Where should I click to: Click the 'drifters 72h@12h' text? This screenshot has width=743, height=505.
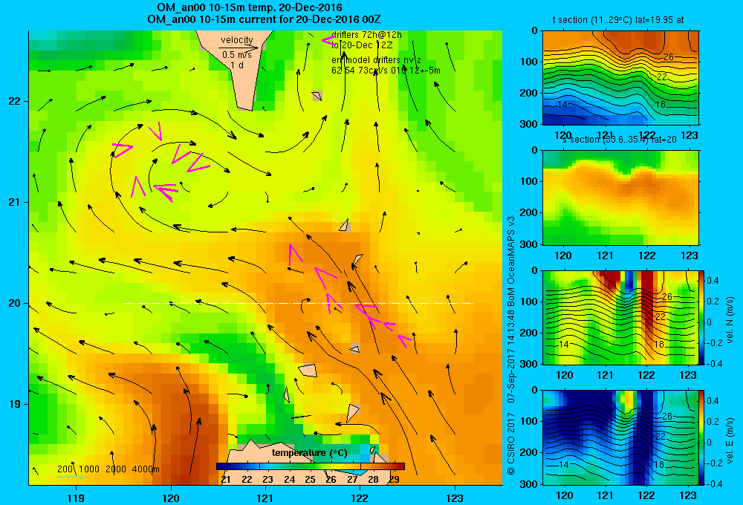coord(366,35)
